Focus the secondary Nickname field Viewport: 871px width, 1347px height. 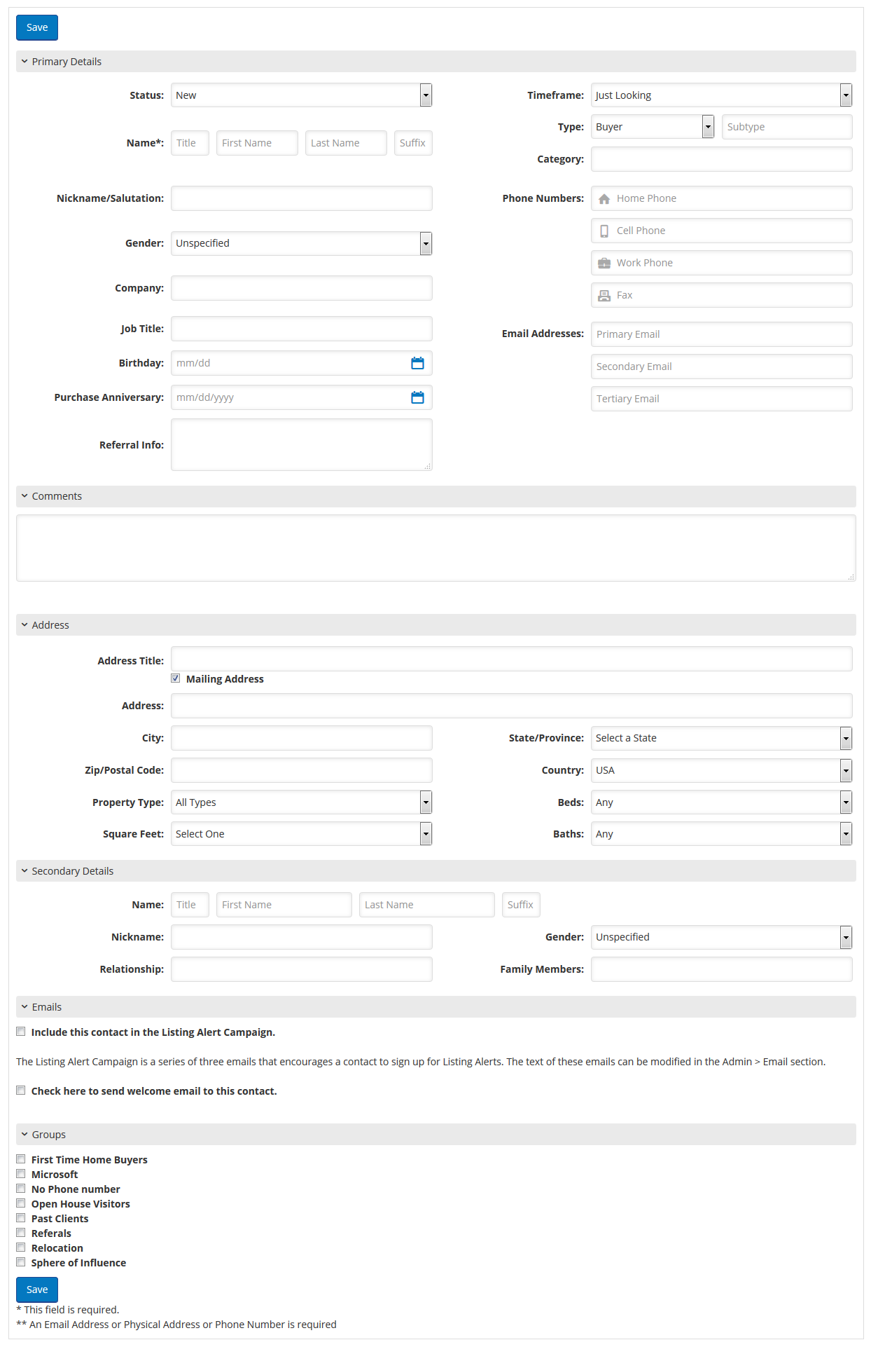click(302, 937)
